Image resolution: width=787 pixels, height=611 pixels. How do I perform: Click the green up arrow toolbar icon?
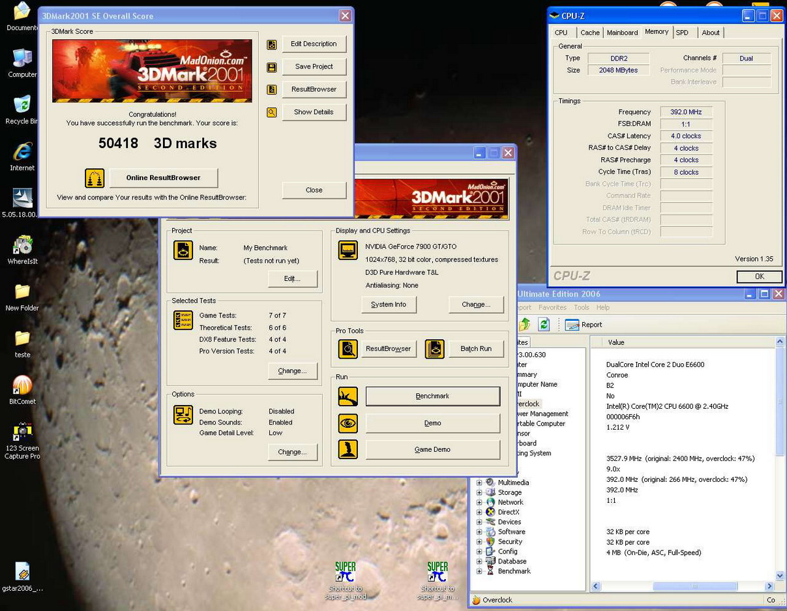pyautogui.click(x=525, y=324)
